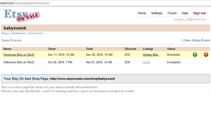Screen dimensions: 211x140
Task: Click the Status column header
Action: 171,49
